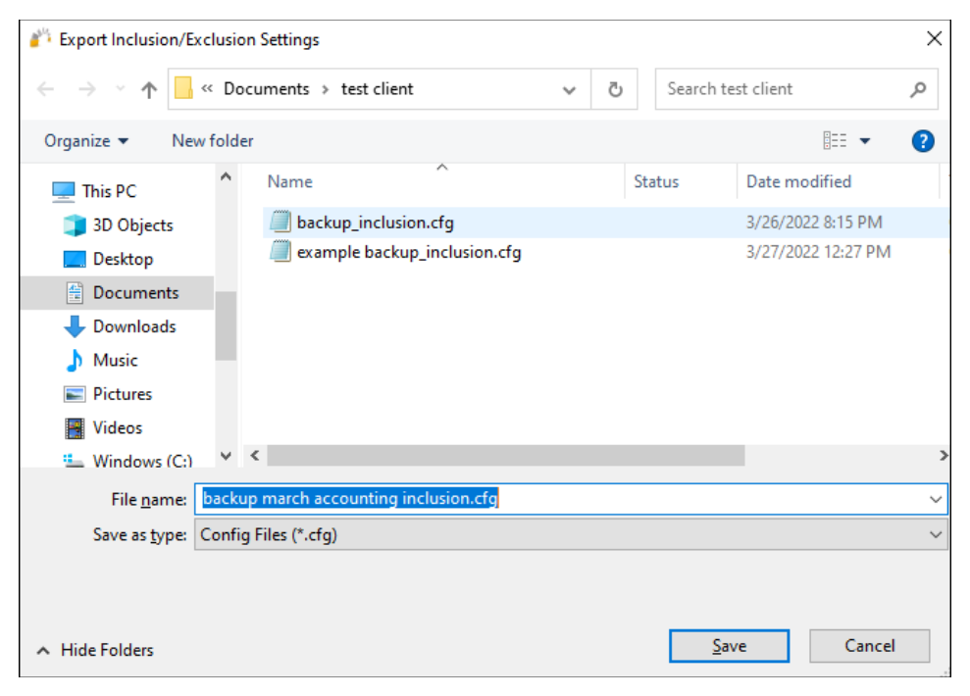Viewport: 970px width, 696px height.
Task: Click the folder icon in address bar
Action: [x=183, y=88]
